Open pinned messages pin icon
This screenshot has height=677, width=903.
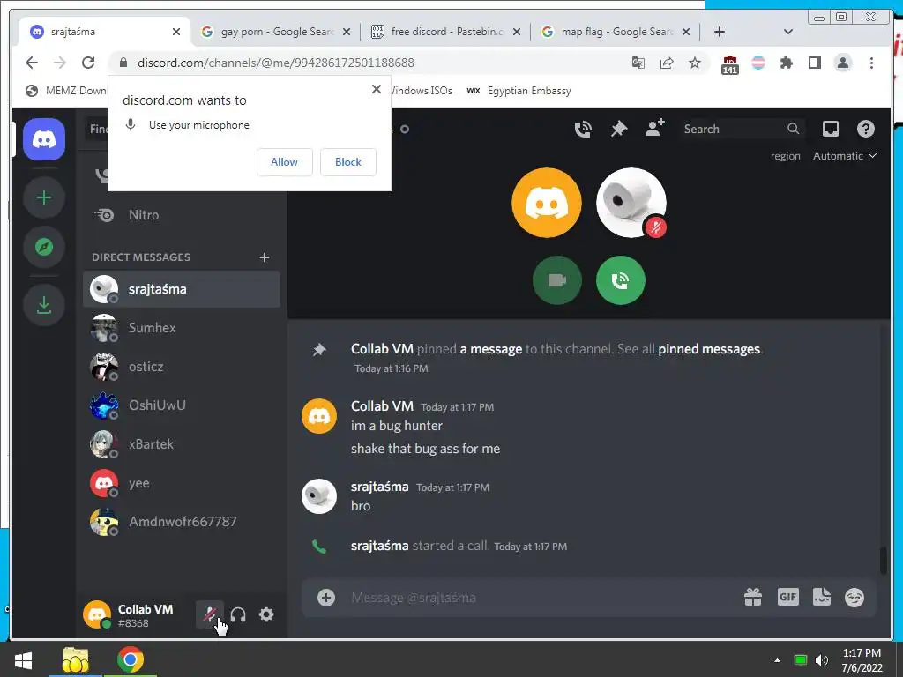[x=618, y=129]
